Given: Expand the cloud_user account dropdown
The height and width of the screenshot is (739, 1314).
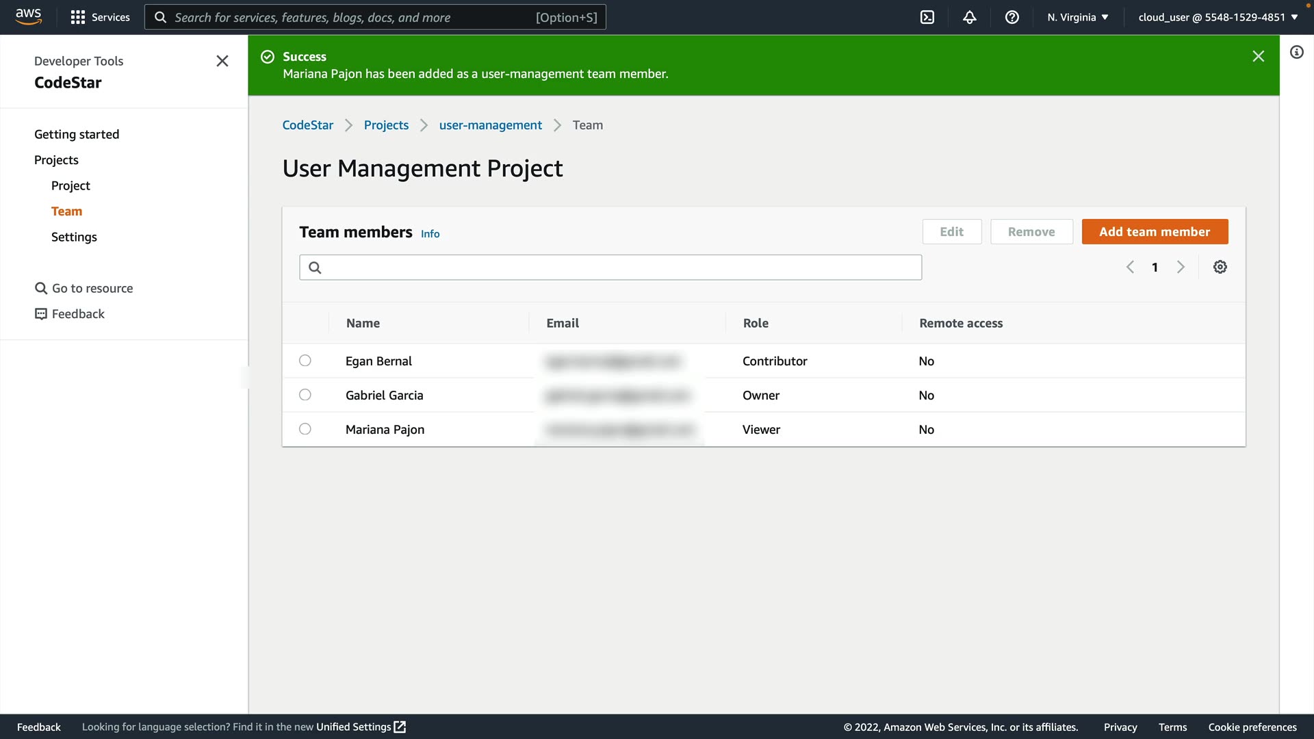Looking at the screenshot, I should click(1218, 17).
